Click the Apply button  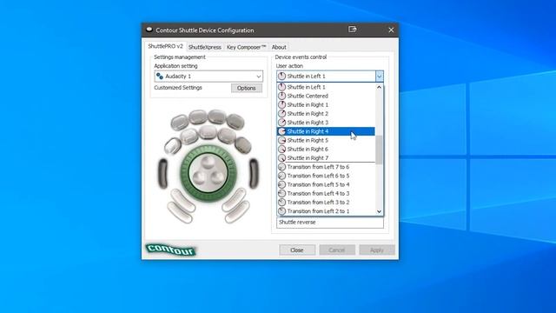pyautogui.click(x=376, y=250)
